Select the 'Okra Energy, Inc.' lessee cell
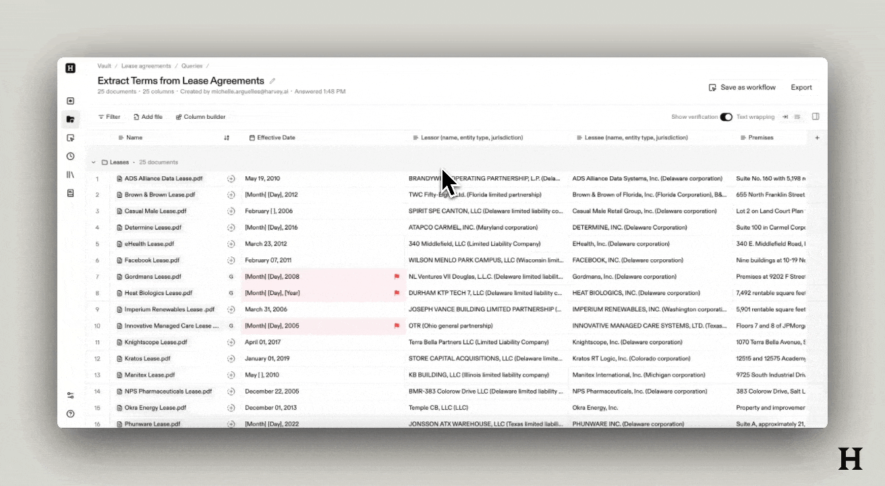The width and height of the screenshot is (885, 486). 650,408
